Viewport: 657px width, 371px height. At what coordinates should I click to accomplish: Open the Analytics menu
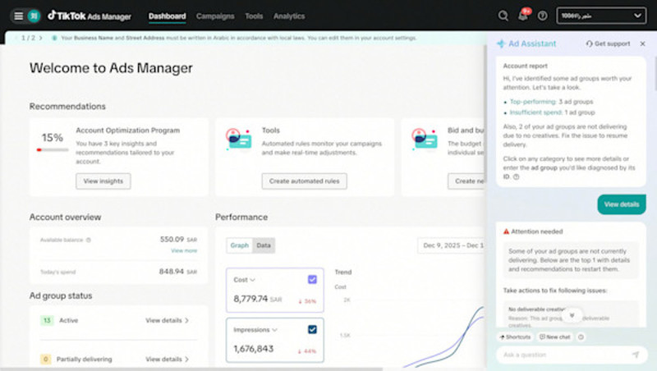288,16
